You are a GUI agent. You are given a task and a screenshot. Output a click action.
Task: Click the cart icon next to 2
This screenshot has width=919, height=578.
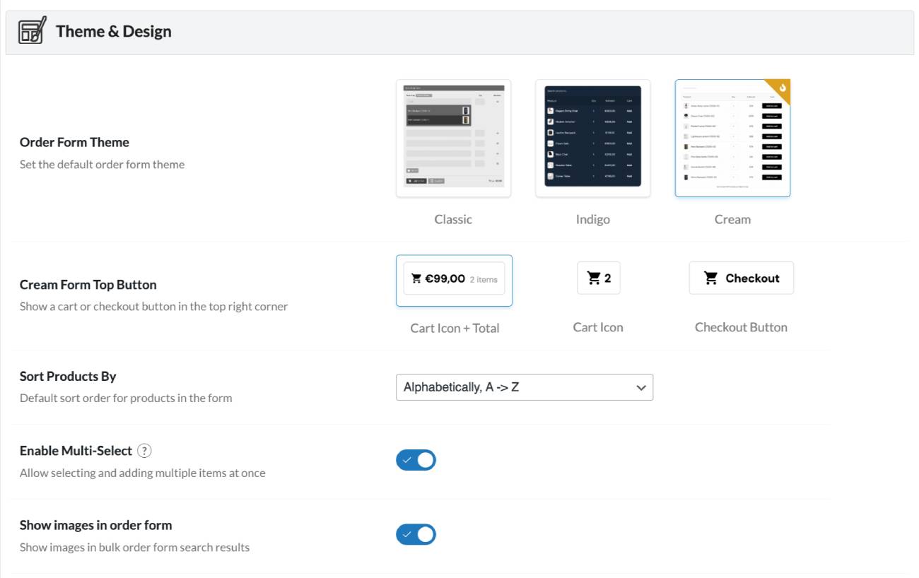pyautogui.click(x=594, y=278)
